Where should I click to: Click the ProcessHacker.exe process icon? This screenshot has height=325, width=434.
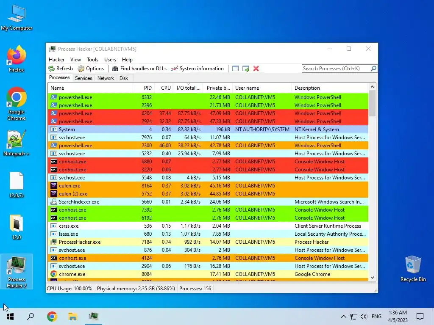coord(54,242)
